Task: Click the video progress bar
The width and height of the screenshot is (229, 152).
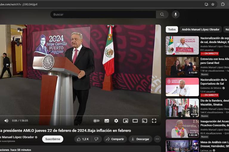Action: pyautogui.click(x=80, y=116)
